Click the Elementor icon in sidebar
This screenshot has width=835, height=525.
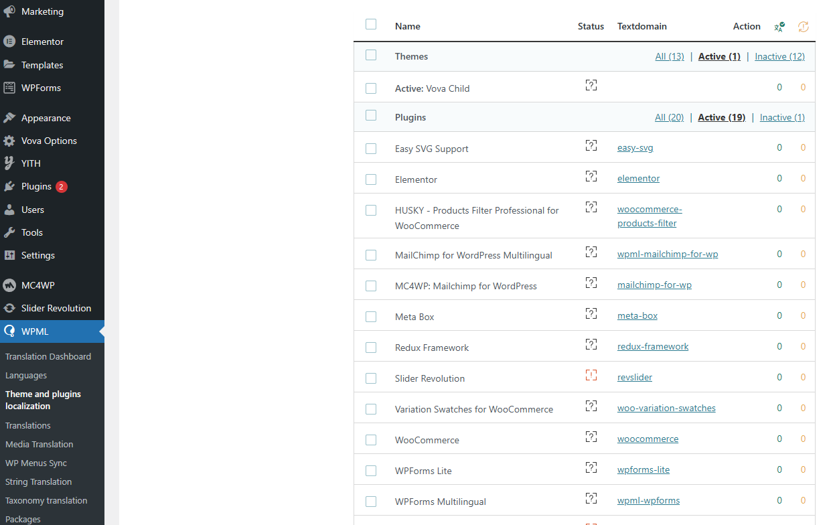pos(9,42)
